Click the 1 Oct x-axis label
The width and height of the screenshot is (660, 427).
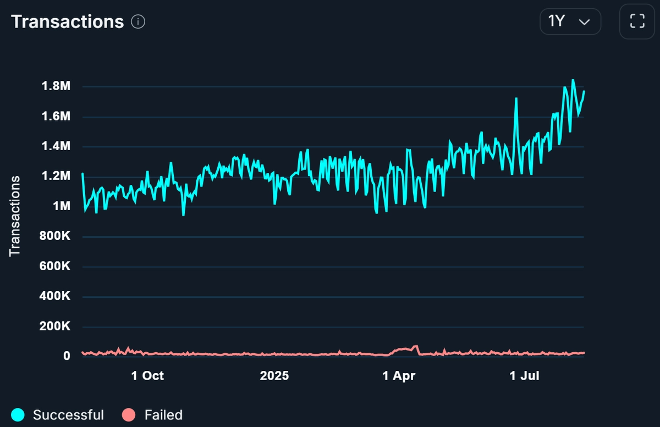(147, 376)
